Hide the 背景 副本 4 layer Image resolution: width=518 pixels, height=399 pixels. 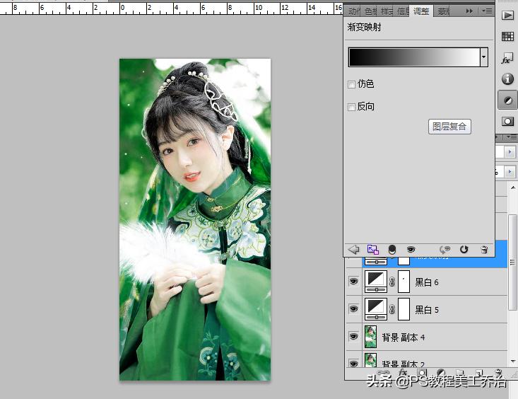click(353, 337)
